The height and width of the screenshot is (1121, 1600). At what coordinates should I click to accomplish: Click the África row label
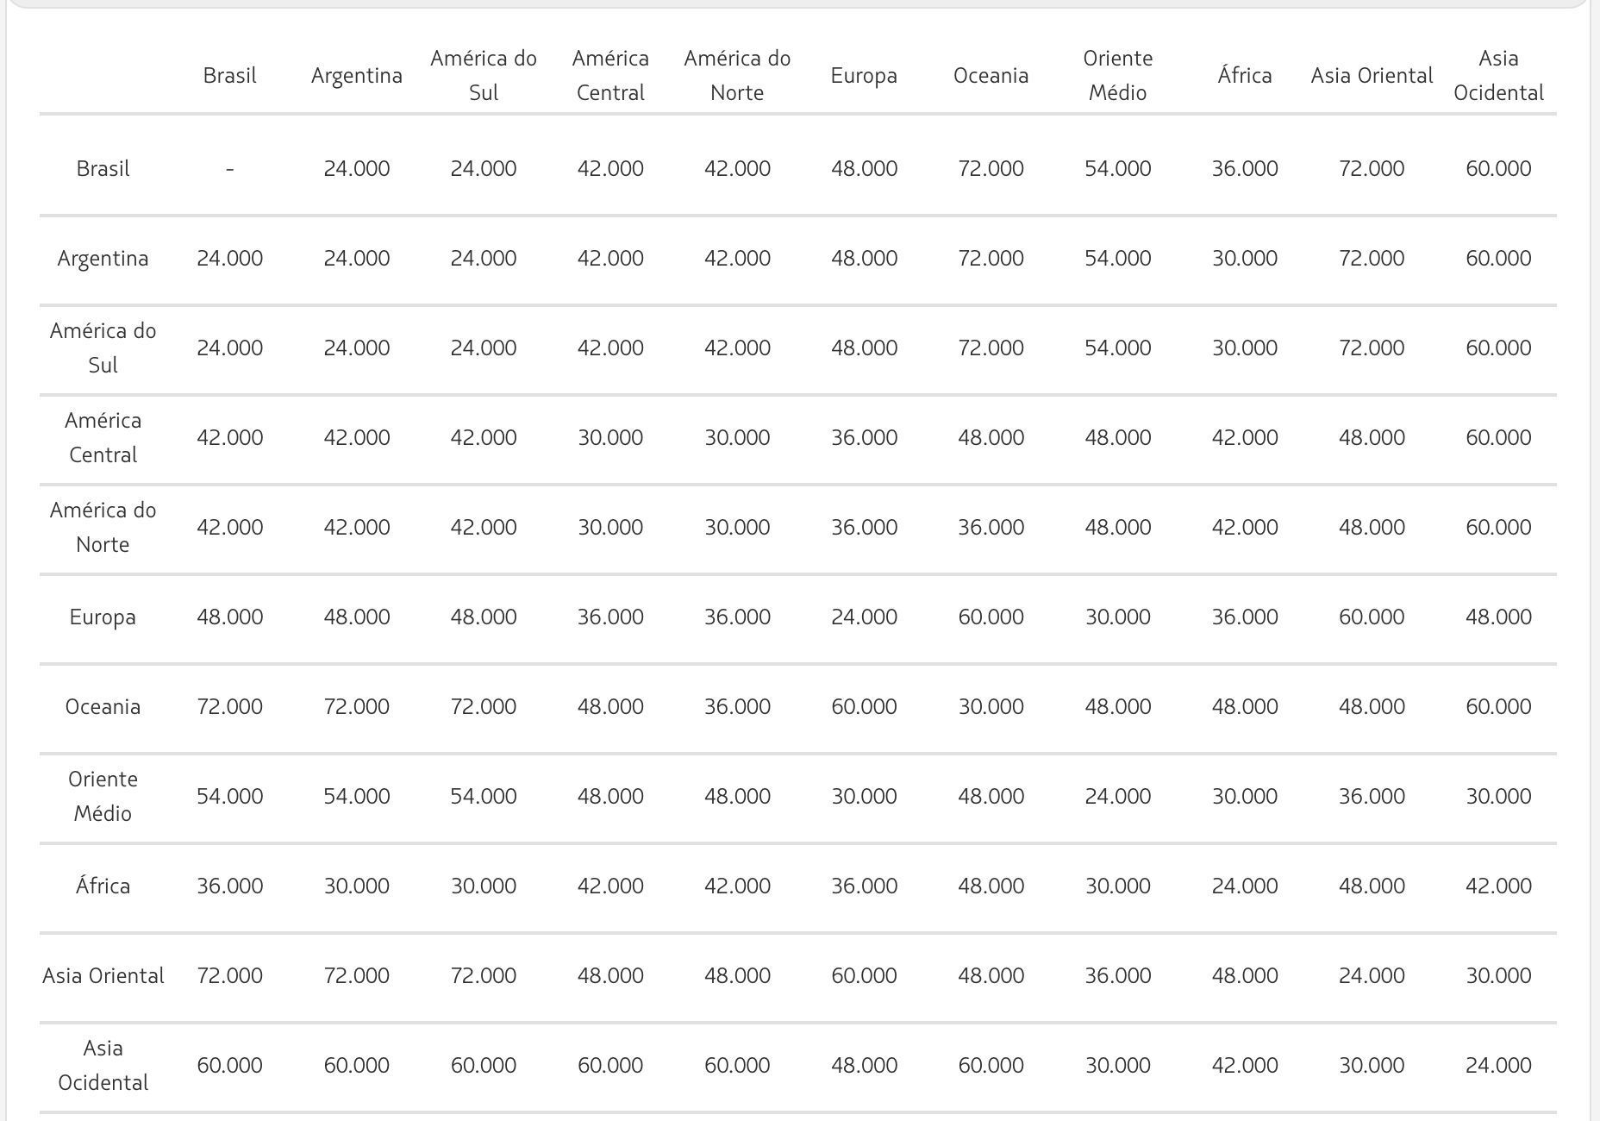pos(103,886)
